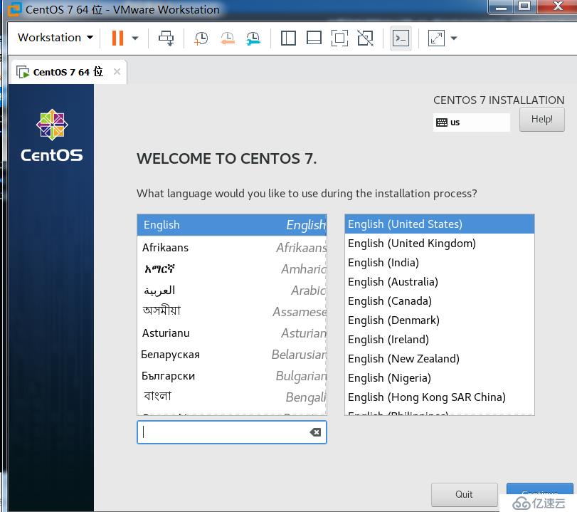
Task: Select Беларуская in the language list
Action: [231, 355]
